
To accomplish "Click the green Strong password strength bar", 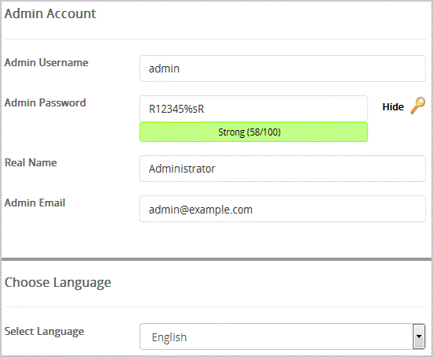I will (254, 132).
